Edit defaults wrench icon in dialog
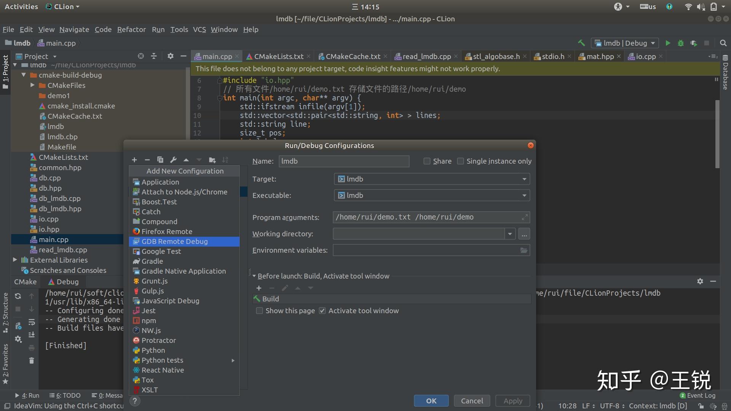The width and height of the screenshot is (731, 411). pos(173,160)
